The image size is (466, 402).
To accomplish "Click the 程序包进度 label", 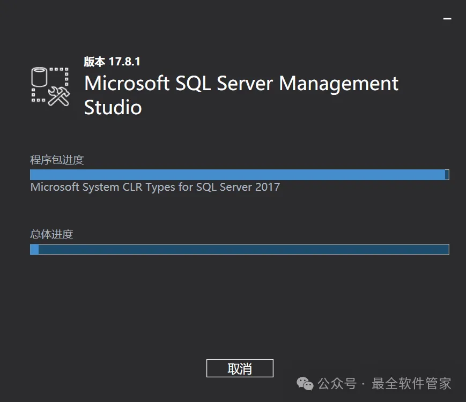I will point(57,160).
